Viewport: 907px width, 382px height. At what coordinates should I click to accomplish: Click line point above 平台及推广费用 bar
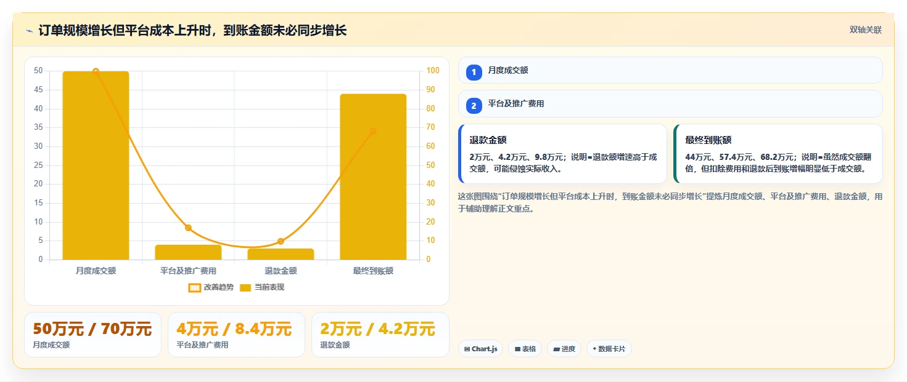188,228
